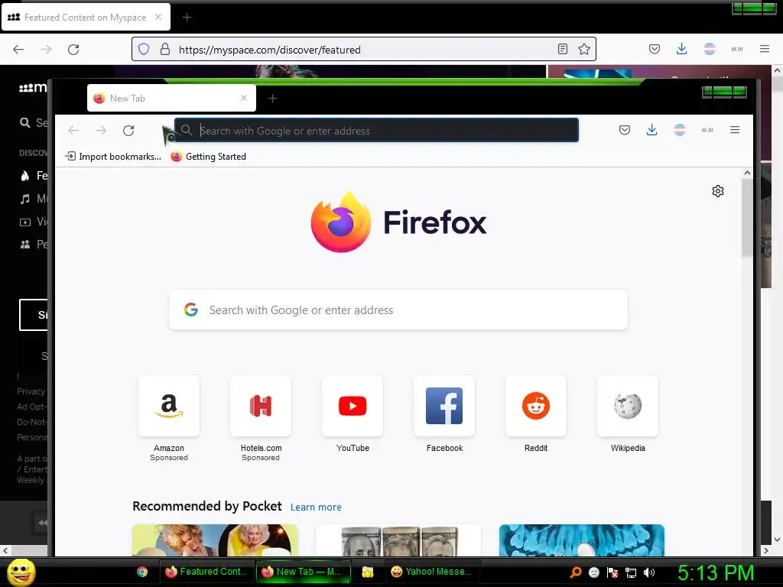
Task: Click Learn more next to Pocket heading
Action: pos(316,508)
